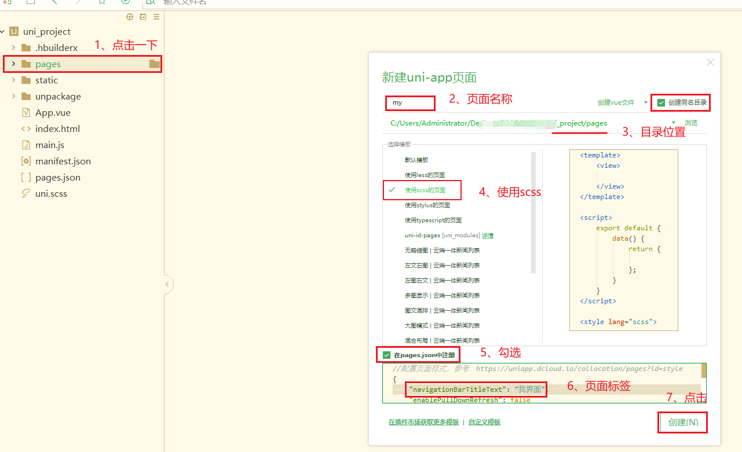Click the locate-file crosshair icon in project panel
Screen dimensions: 742x452
[x=130, y=17]
